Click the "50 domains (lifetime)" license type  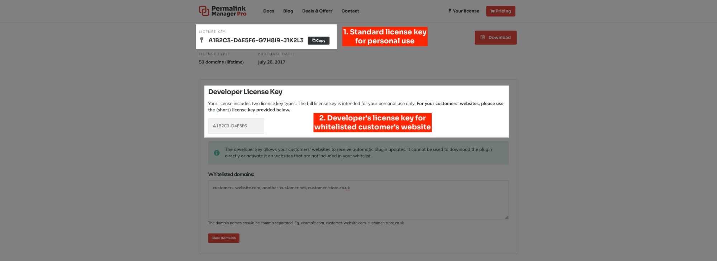pyautogui.click(x=221, y=62)
